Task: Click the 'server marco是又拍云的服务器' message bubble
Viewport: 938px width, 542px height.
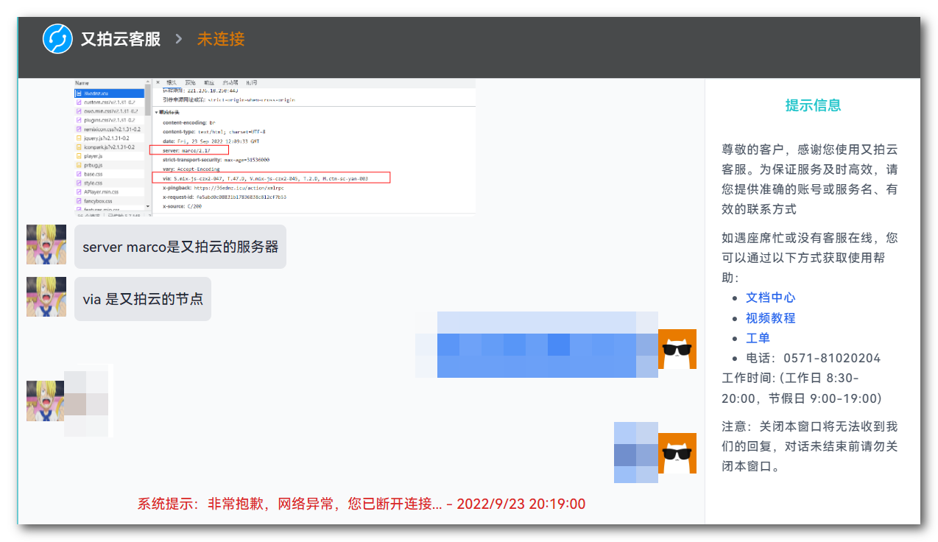Action: (180, 247)
